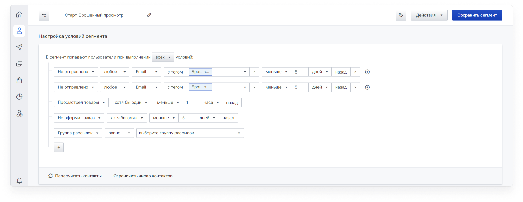Open 'дней' dropdown in second row

tap(320, 87)
